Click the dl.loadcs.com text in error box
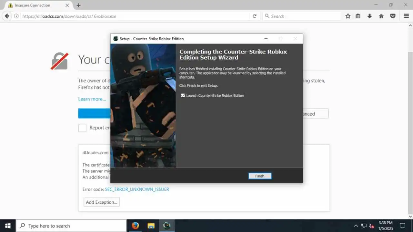This screenshot has width=413, height=232. 96,153
